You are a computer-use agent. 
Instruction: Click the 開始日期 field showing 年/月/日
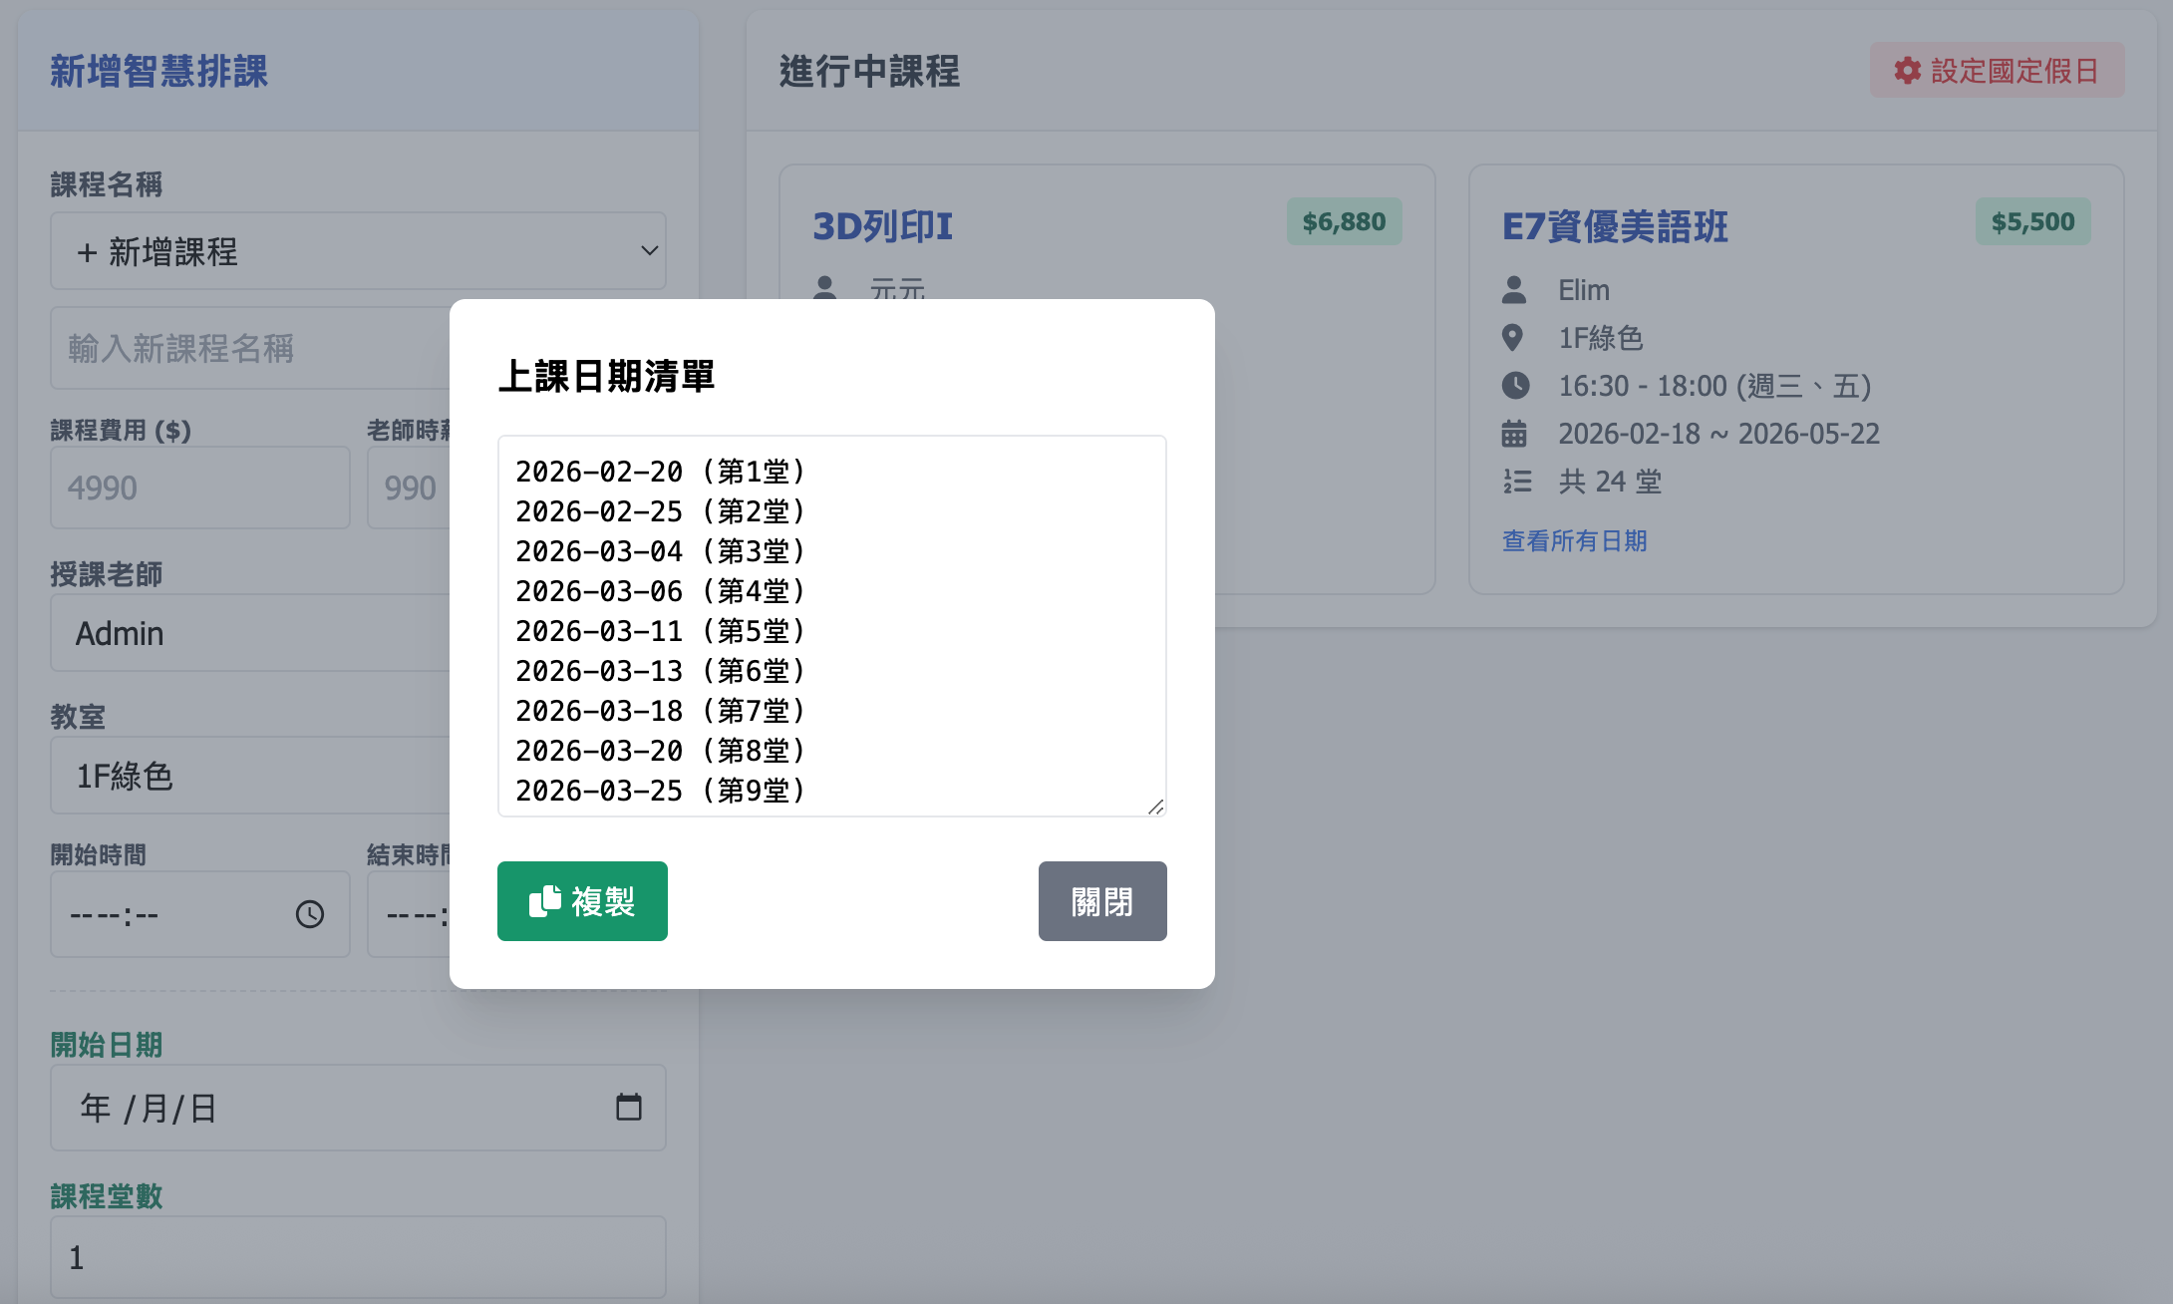(x=358, y=1108)
